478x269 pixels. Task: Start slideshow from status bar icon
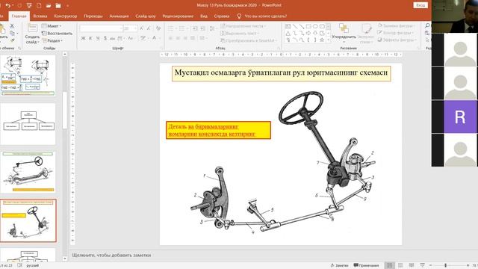pos(422,265)
